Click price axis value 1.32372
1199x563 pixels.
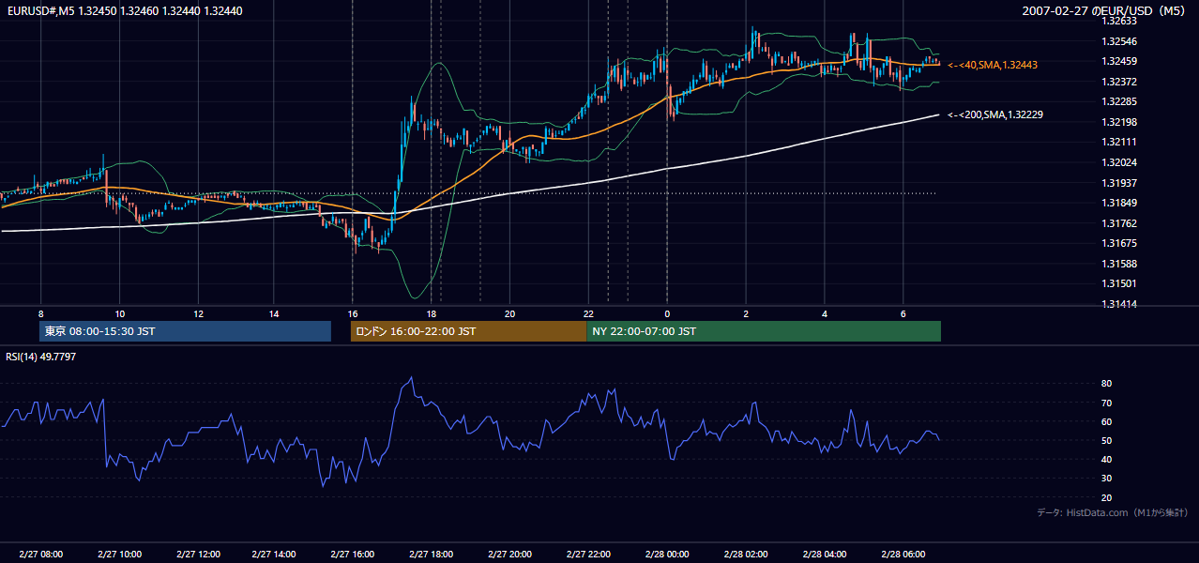[1119, 82]
